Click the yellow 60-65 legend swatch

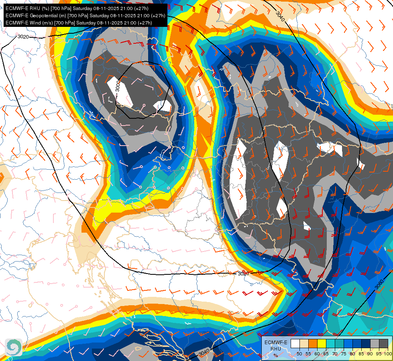[322, 343]
